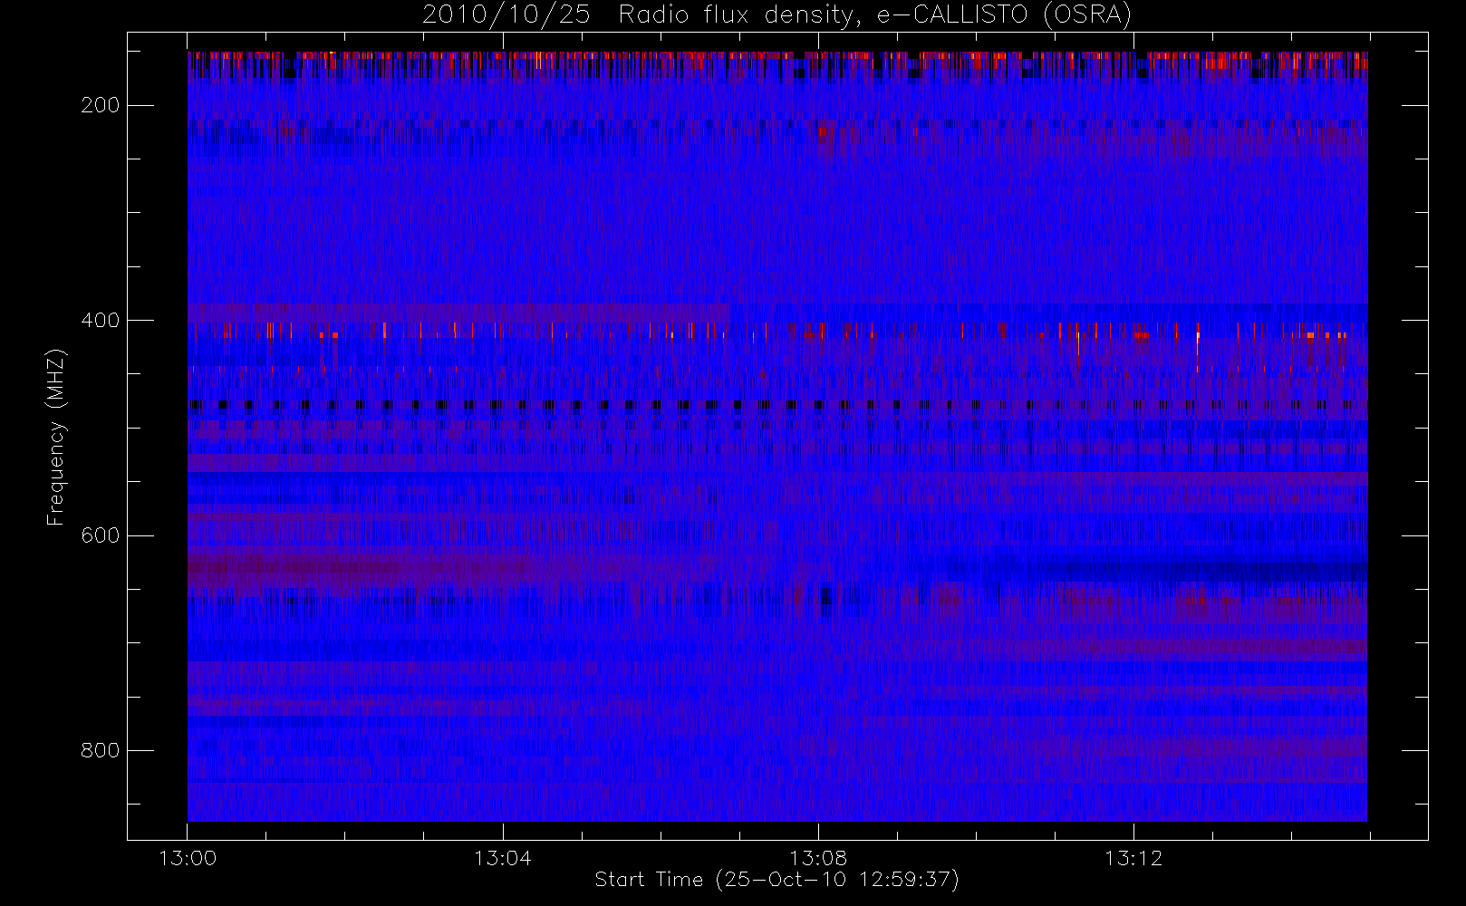
Task: Click the 'Frequency (MHZ)' axis title
Action: pyautogui.click(x=56, y=437)
